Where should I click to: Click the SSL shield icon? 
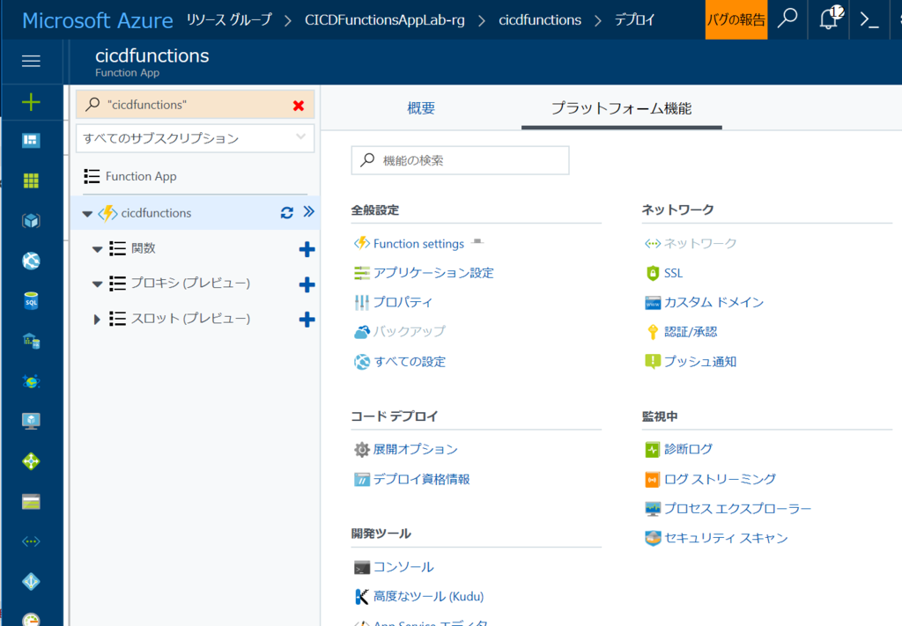[653, 273]
